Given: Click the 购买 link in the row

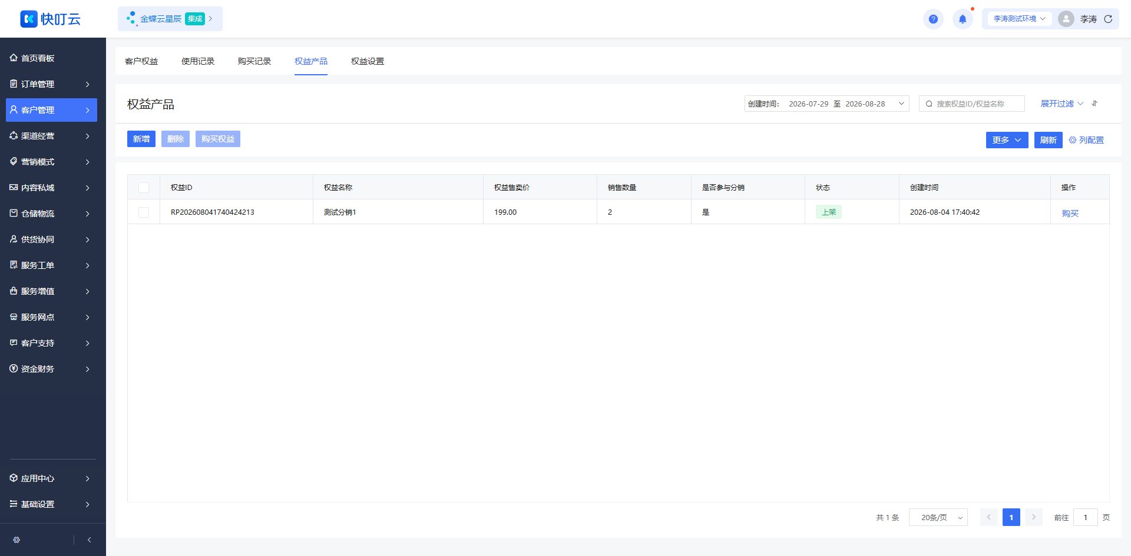Looking at the screenshot, I should [x=1070, y=213].
